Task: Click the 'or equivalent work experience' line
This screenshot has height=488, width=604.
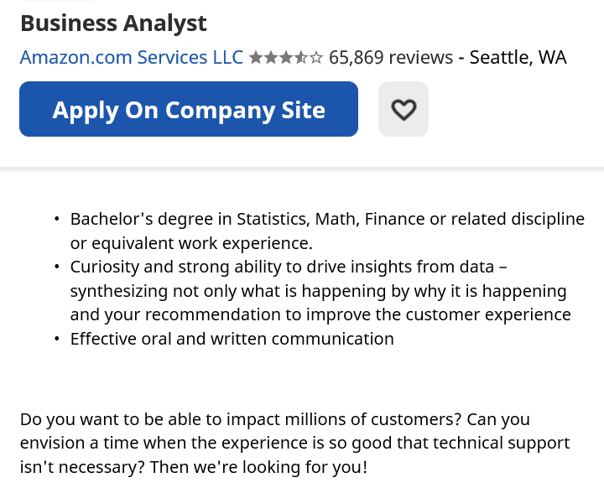Action: click(x=191, y=243)
